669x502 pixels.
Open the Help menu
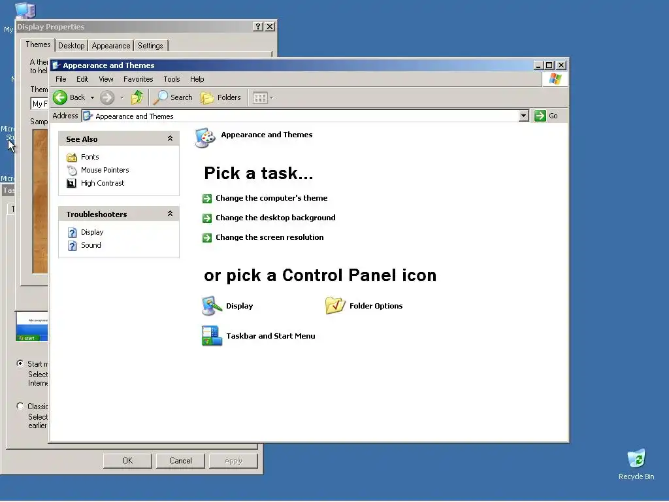click(x=197, y=79)
